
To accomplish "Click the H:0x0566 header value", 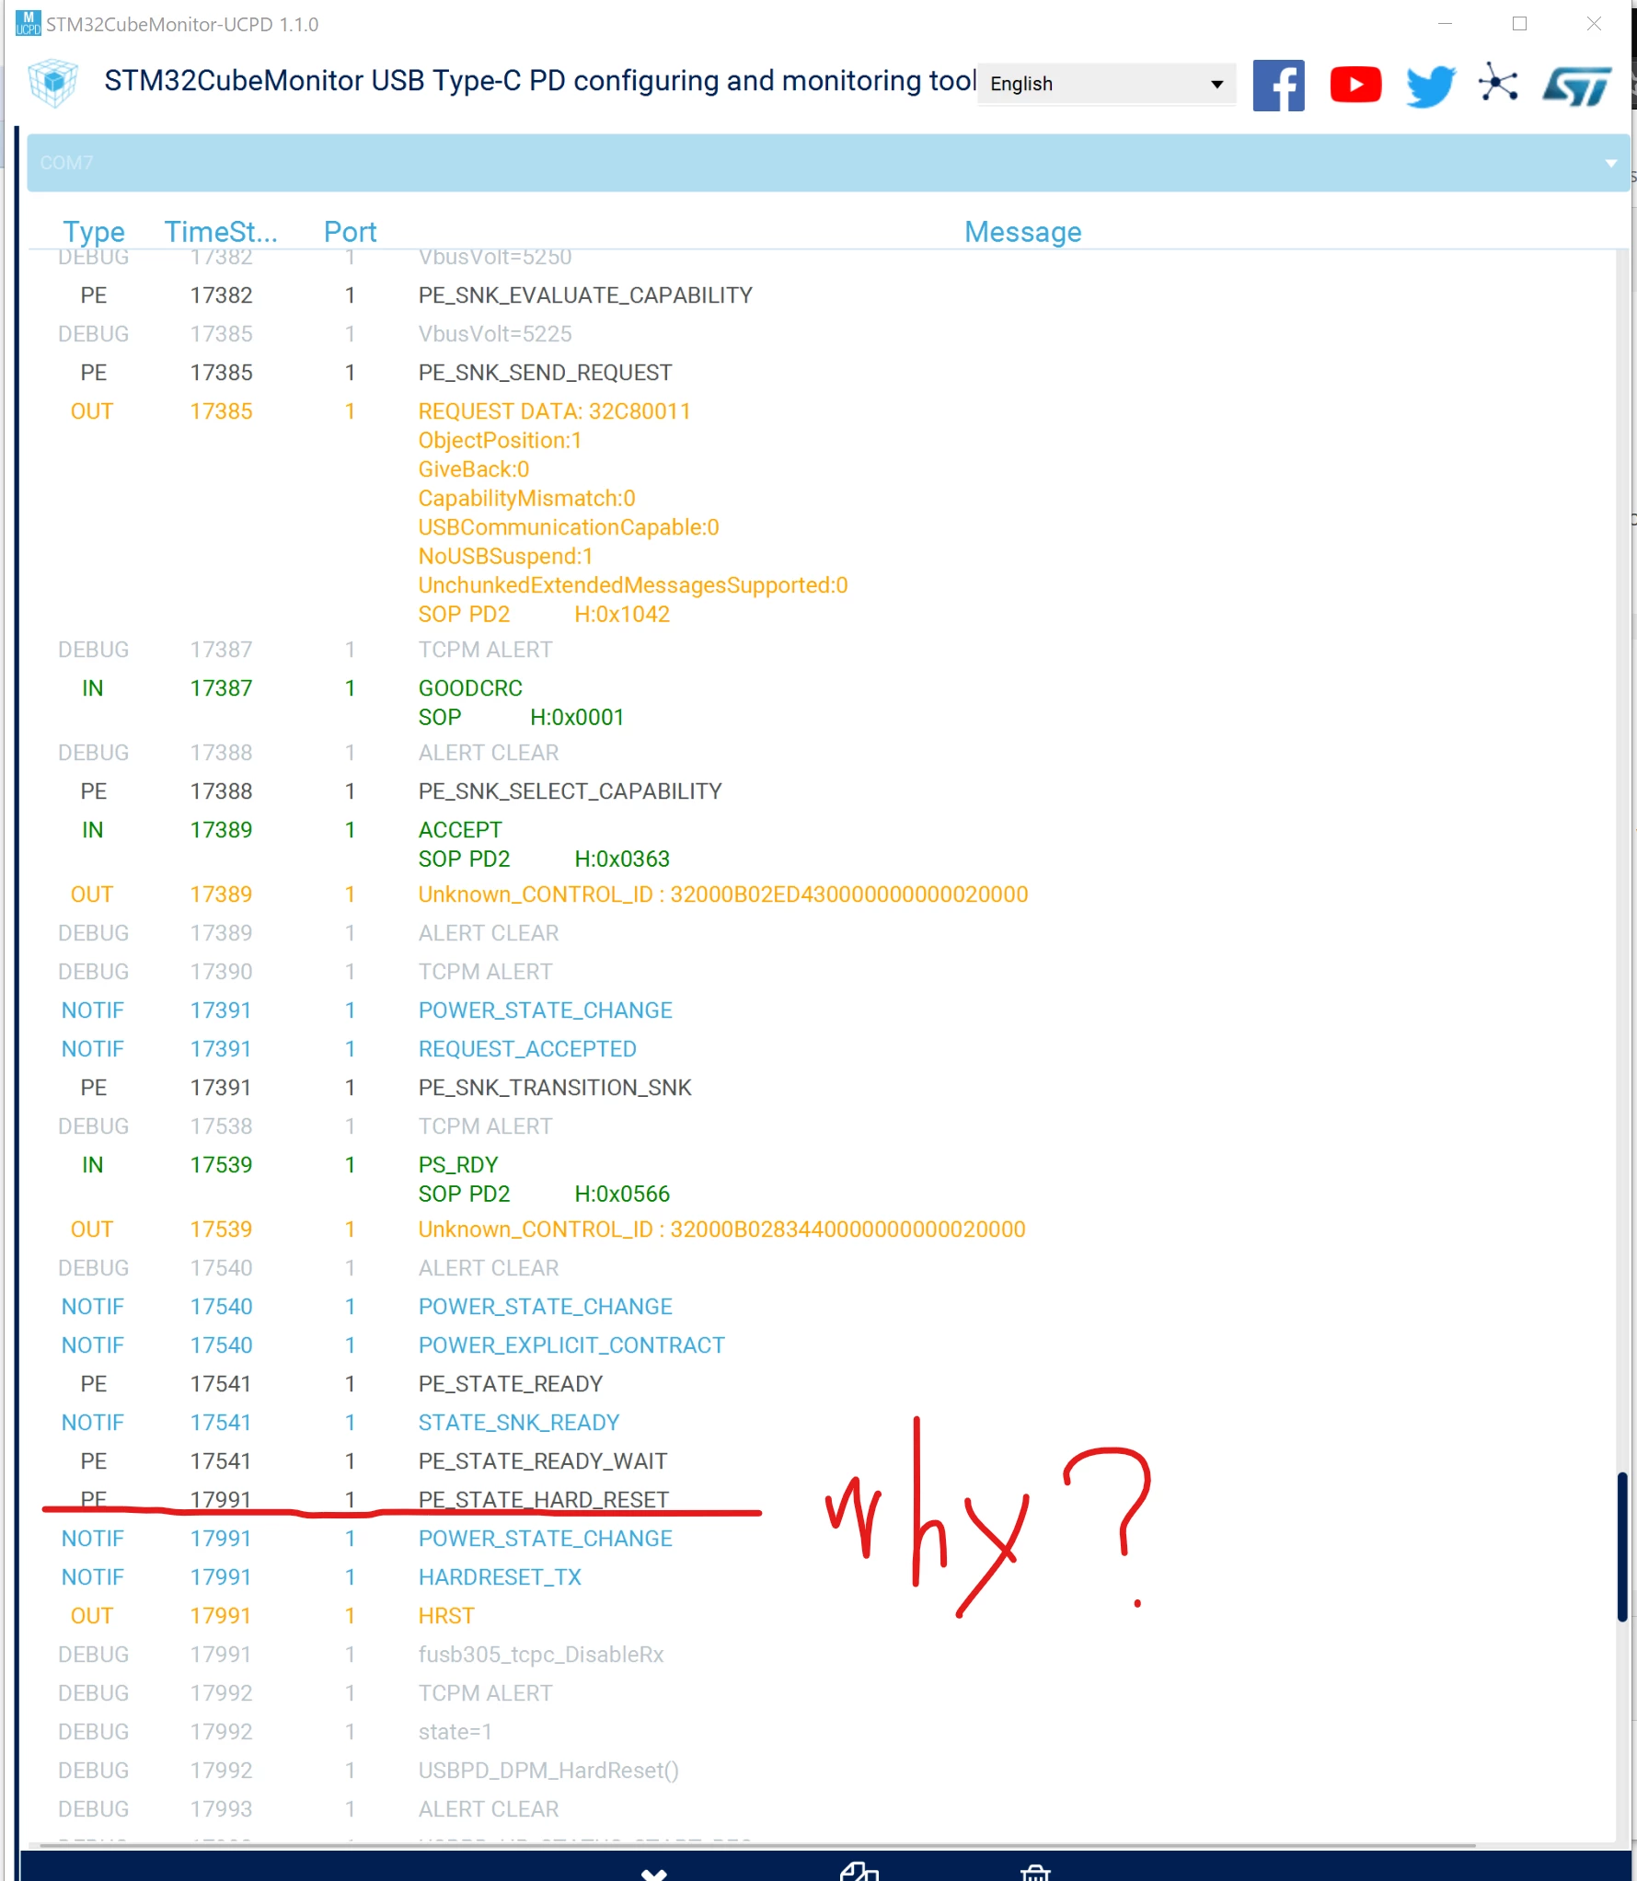I will tap(622, 1194).
